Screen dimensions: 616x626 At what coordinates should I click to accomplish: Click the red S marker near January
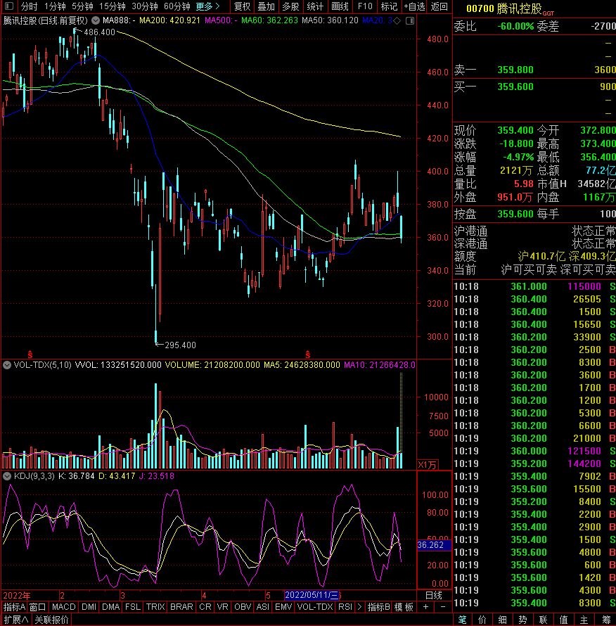pos(30,354)
